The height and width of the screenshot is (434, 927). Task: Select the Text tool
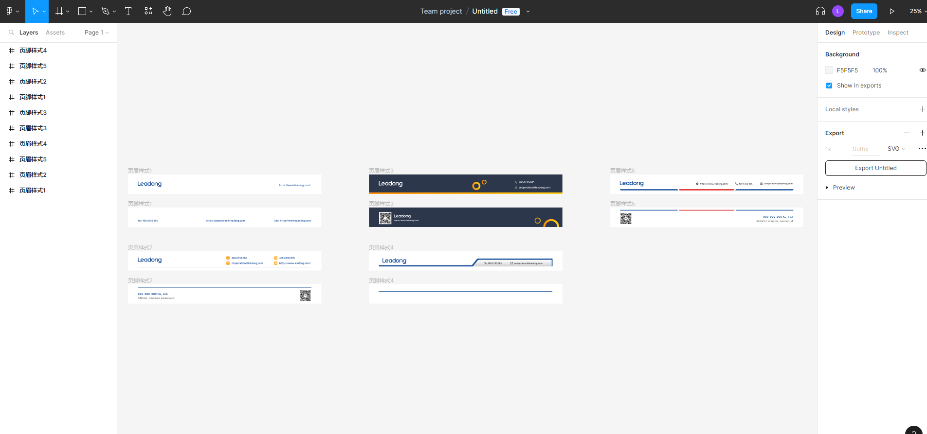point(128,11)
